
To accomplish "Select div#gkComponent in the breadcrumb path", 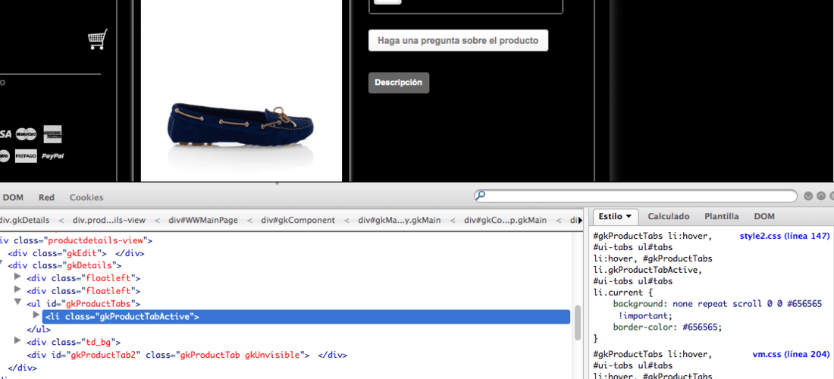I will pyautogui.click(x=298, y=220).
